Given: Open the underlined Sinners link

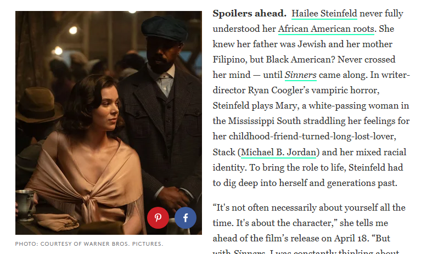Looking at the screenshot, I should [301, 75].
